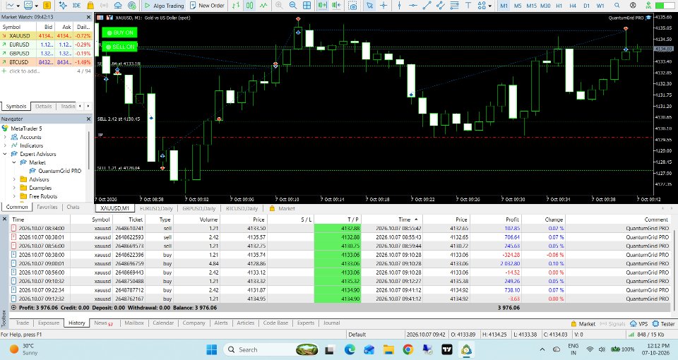This screenshot has height=360, width=678.
Task: Open Favorites tab in Navigator
Action: click(x=47, y=207)
